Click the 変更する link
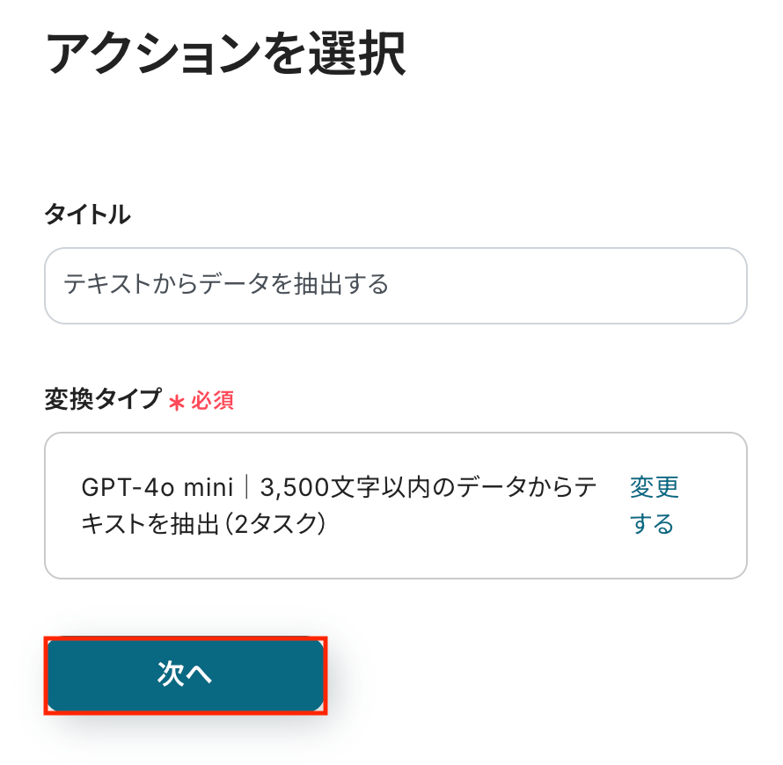The width and height of the screenshot is (783, 765). coord(654,506)
